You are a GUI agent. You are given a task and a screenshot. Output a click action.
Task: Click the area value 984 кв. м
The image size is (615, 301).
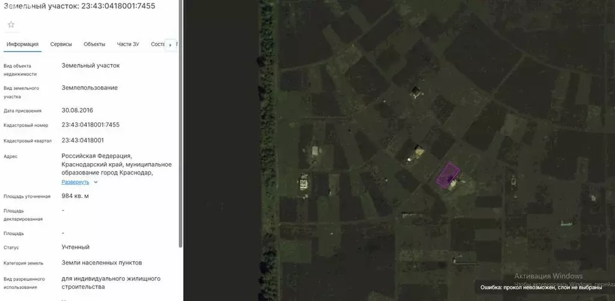pos(76,197)
